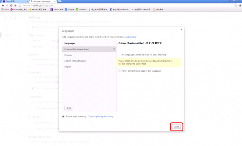The height and width of the screenshot is (146, 242).
Task: Click the browser Back arrow
Action: [3, 6]
